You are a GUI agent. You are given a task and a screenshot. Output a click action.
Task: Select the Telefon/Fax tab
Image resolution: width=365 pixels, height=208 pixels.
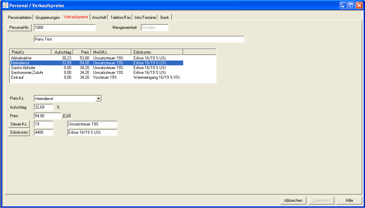(x=120, y=18)
